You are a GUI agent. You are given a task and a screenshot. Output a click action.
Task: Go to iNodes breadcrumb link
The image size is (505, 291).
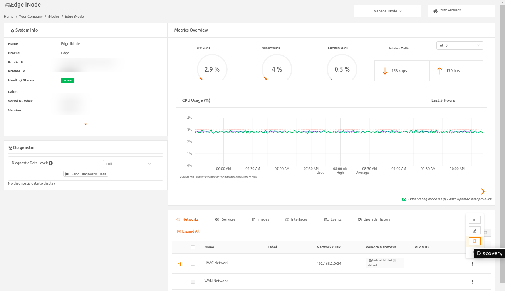click(x=54, y=17)
